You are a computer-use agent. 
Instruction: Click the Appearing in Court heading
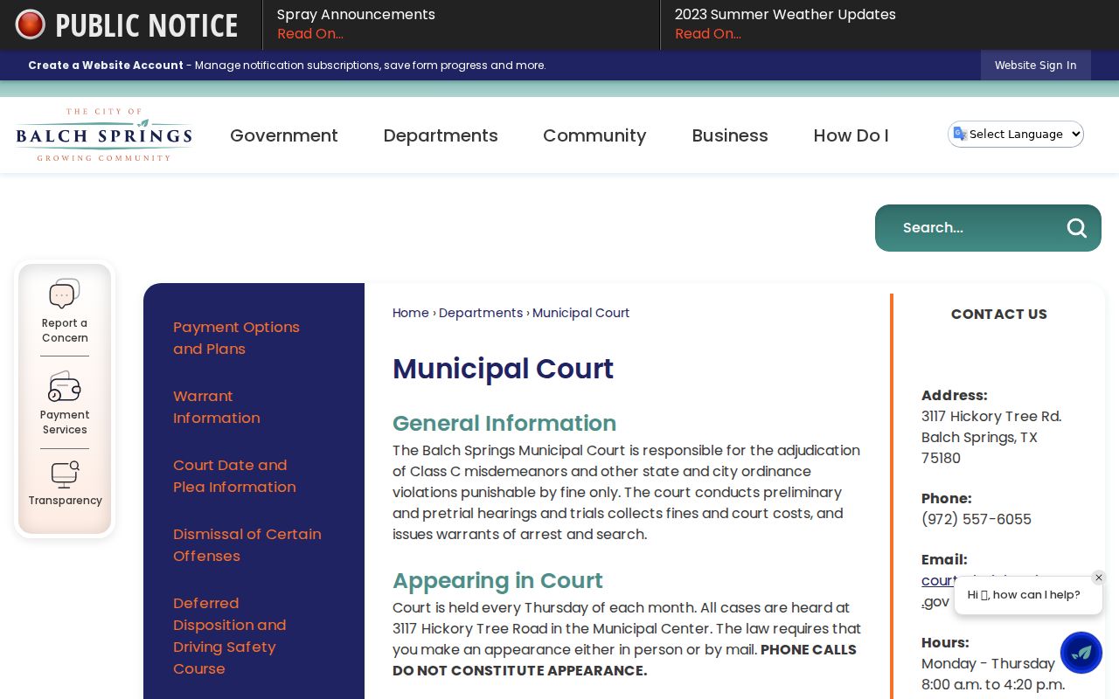[x=497, y=580]
